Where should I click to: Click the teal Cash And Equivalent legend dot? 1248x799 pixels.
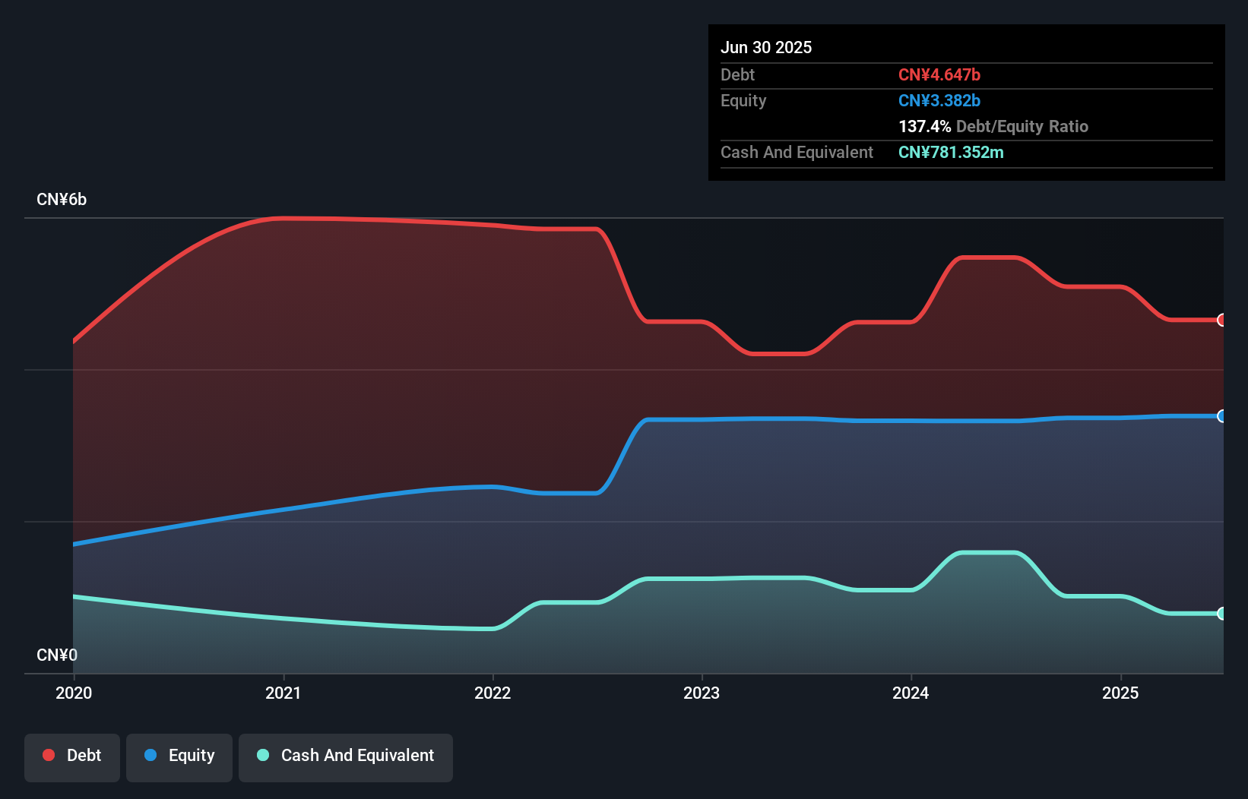262,755
